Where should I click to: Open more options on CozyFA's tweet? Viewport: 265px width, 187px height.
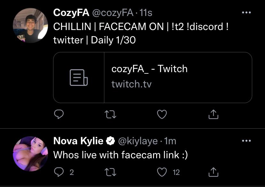tap(246, 13)
